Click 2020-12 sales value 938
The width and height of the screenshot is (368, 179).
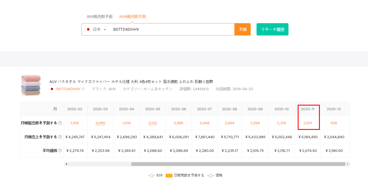(x=334, y=123)
